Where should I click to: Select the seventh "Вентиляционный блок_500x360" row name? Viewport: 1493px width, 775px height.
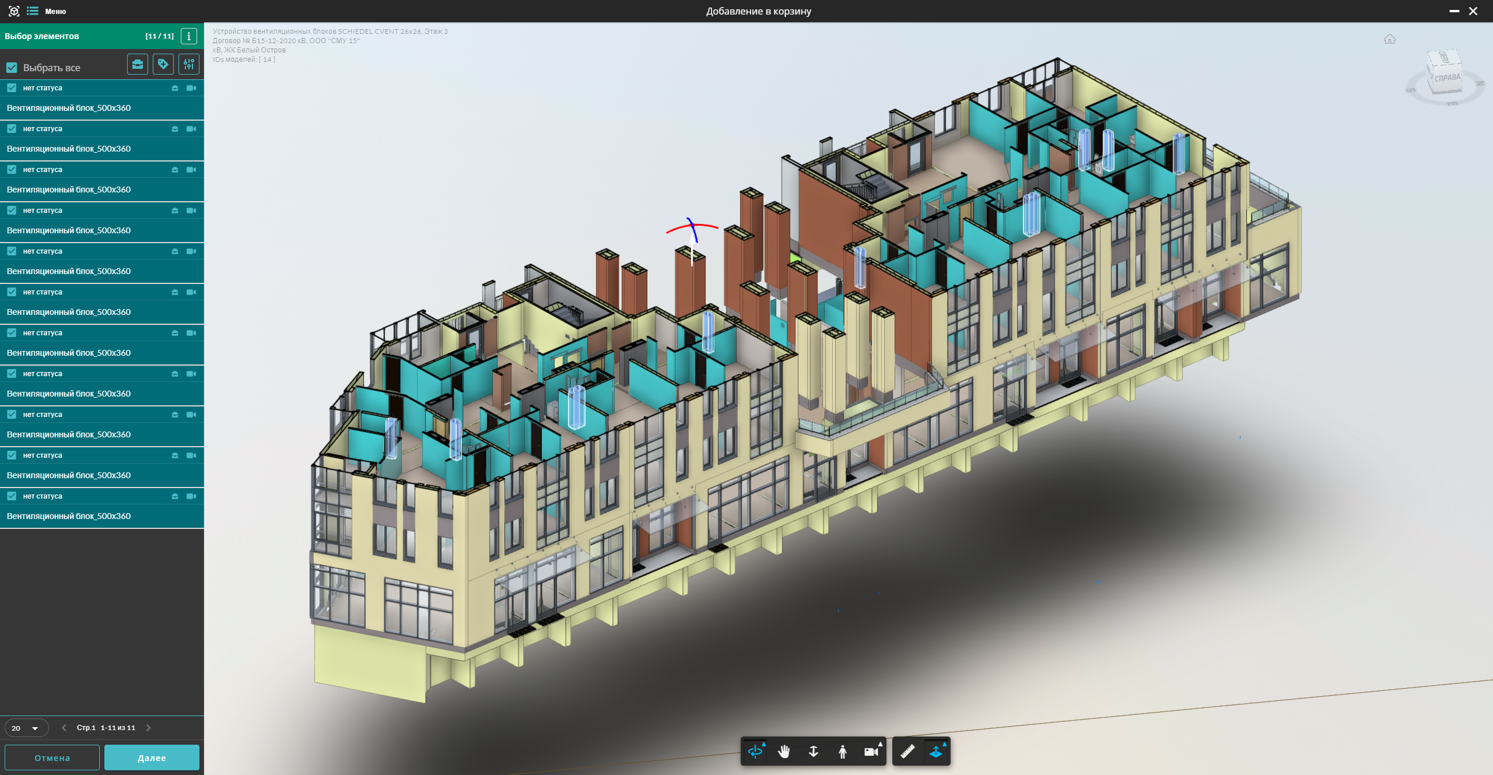[x=69, y=353]
